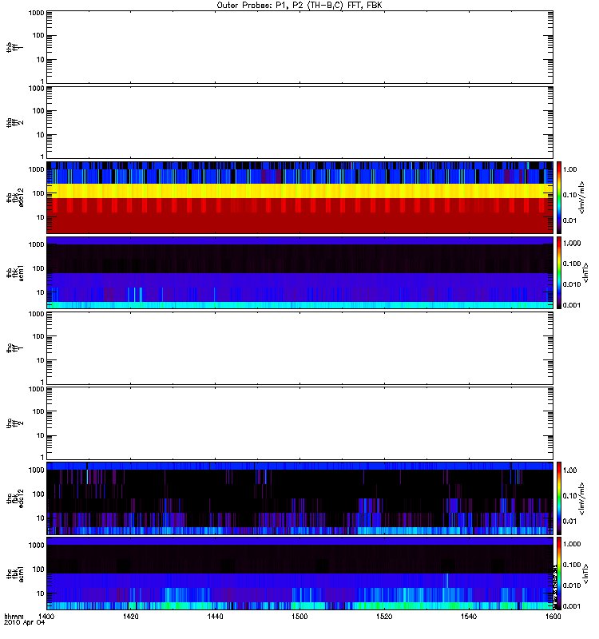Select the 'thc fff 2' axis label
The width and height of the screenshot is (599, 639).
[14, 423]
